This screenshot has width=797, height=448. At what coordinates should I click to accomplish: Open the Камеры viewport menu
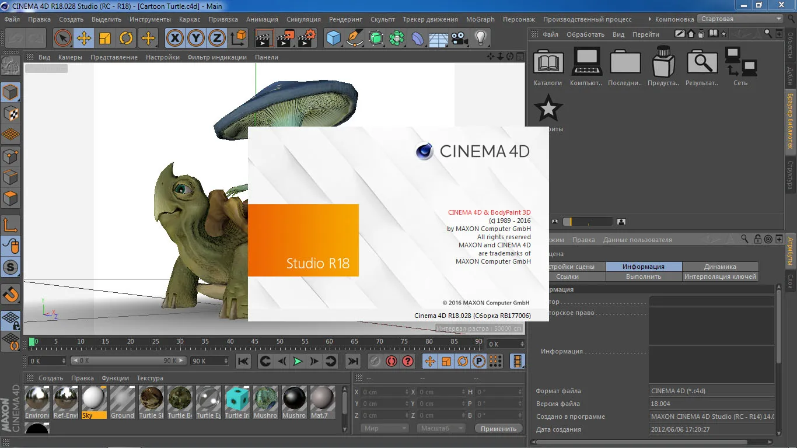coord(70,57)
